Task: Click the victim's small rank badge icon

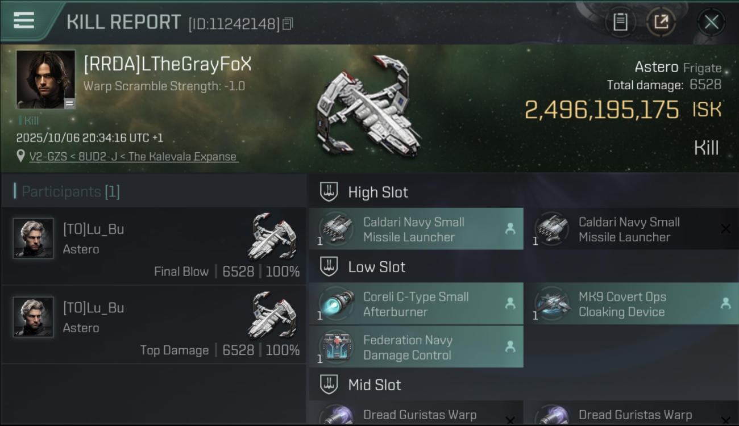Action: [69, 103]
